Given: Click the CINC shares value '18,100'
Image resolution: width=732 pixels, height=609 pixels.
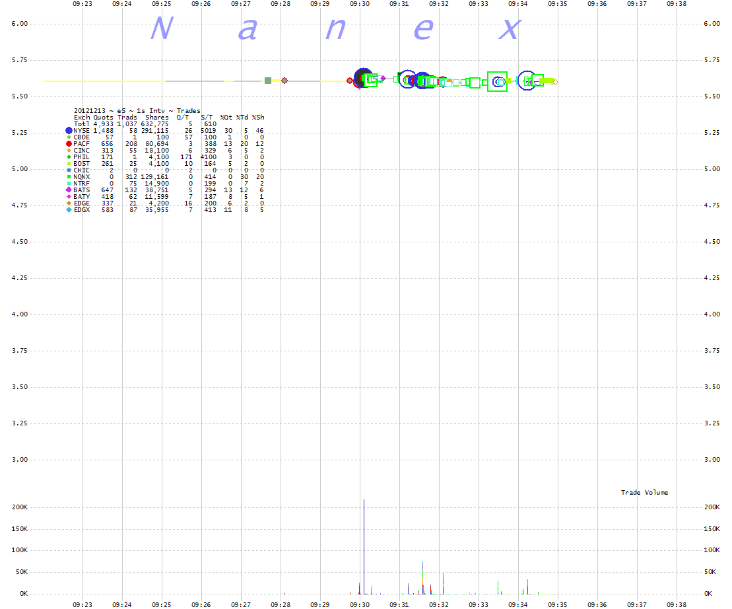Looking at the screenshot, I should tap(157, 151).
